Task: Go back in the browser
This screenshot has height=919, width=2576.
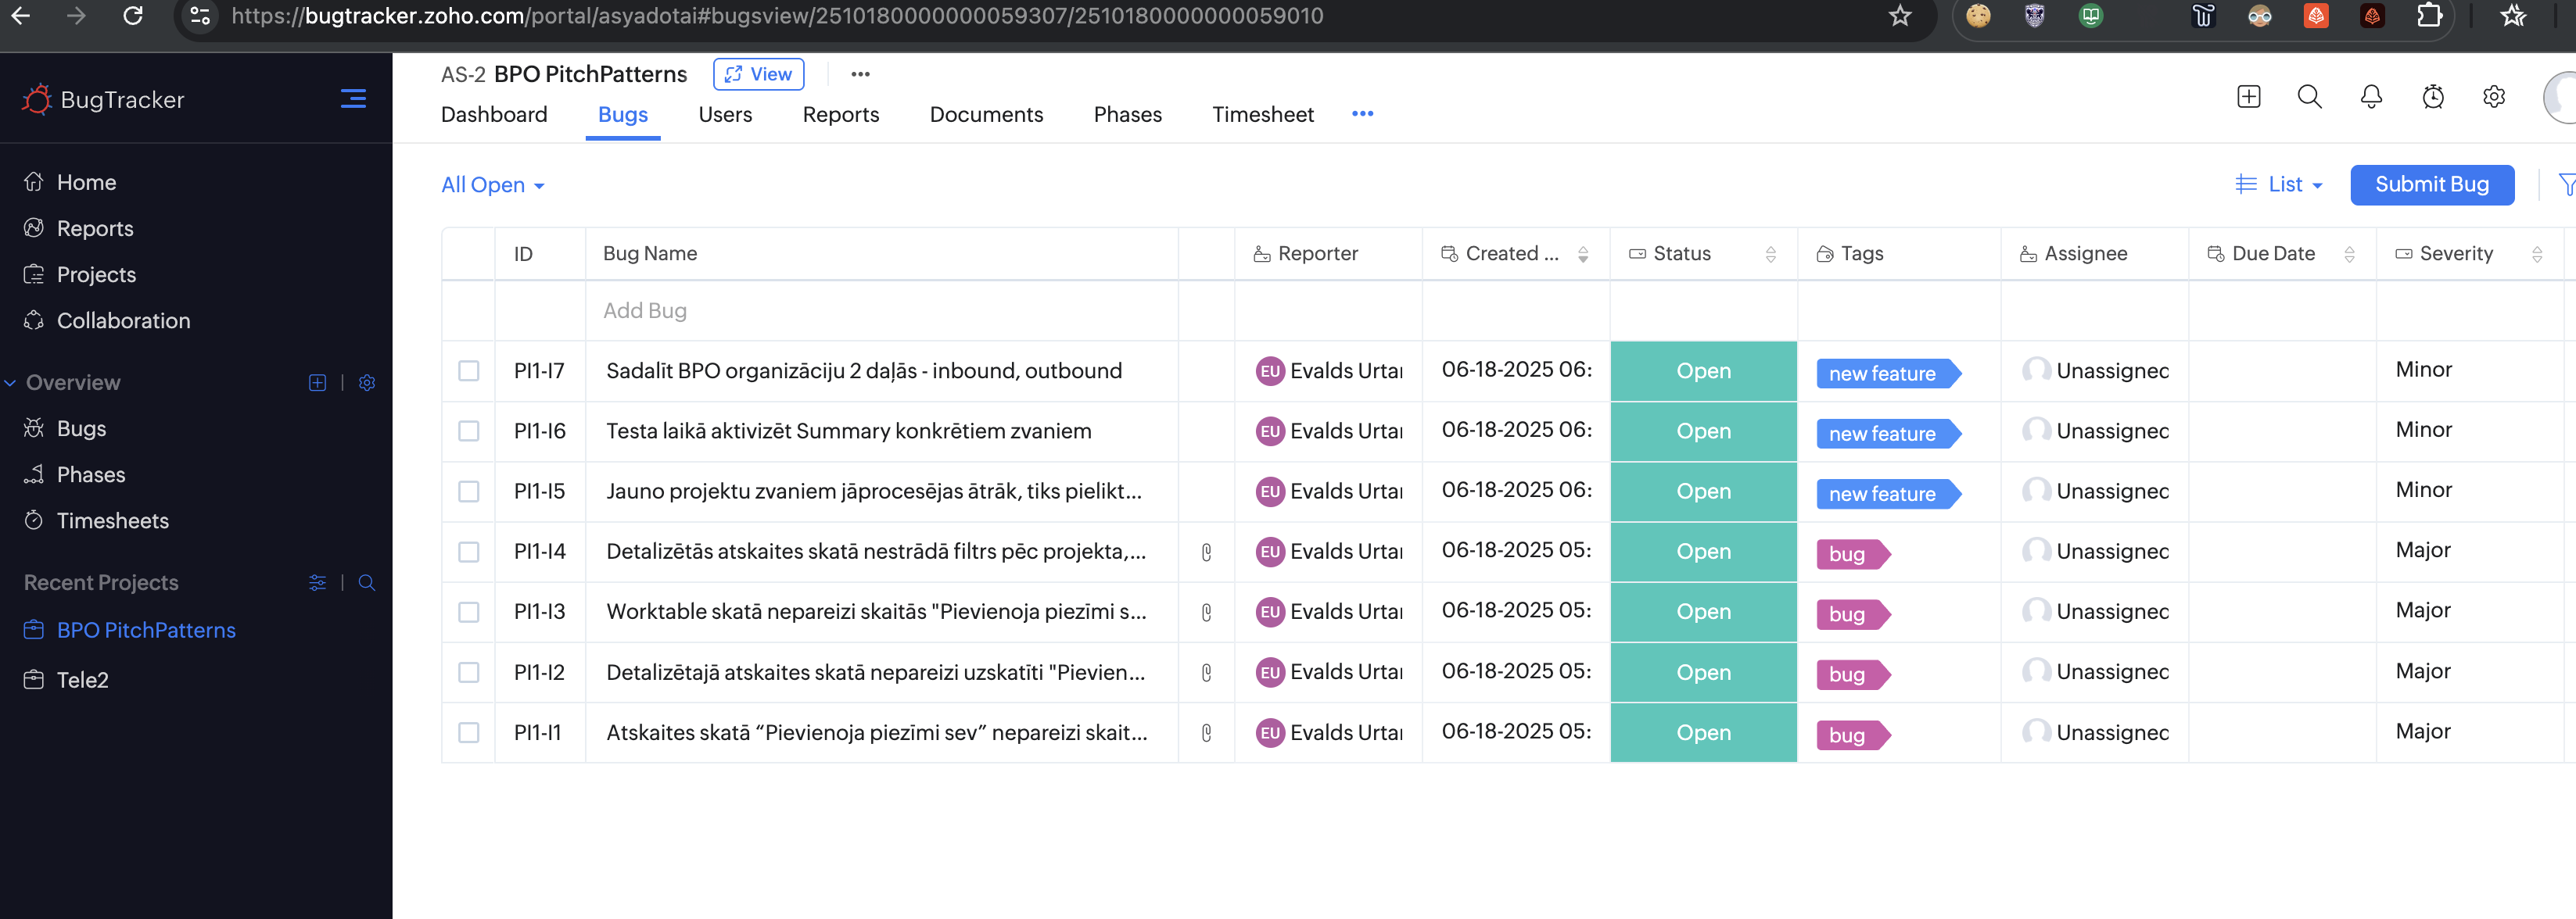Action: tap(20, 16)
